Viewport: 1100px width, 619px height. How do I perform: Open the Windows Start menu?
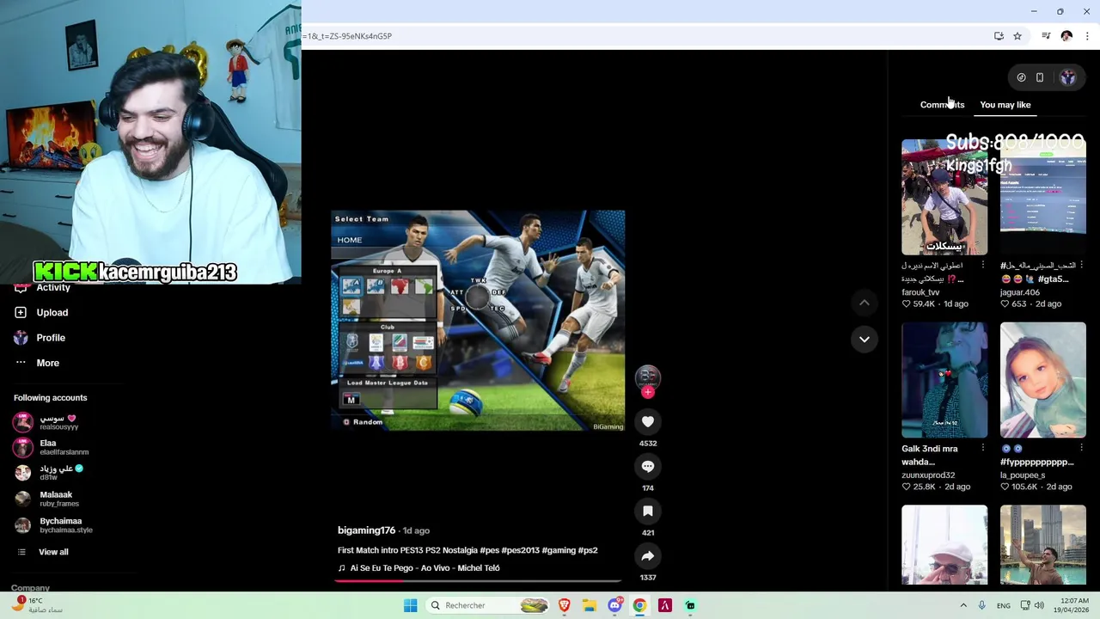coord(411,605)
